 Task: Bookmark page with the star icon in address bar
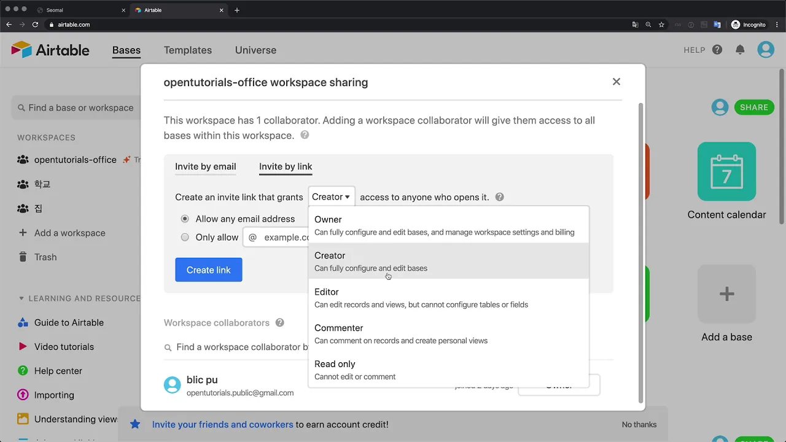point(661,25)
